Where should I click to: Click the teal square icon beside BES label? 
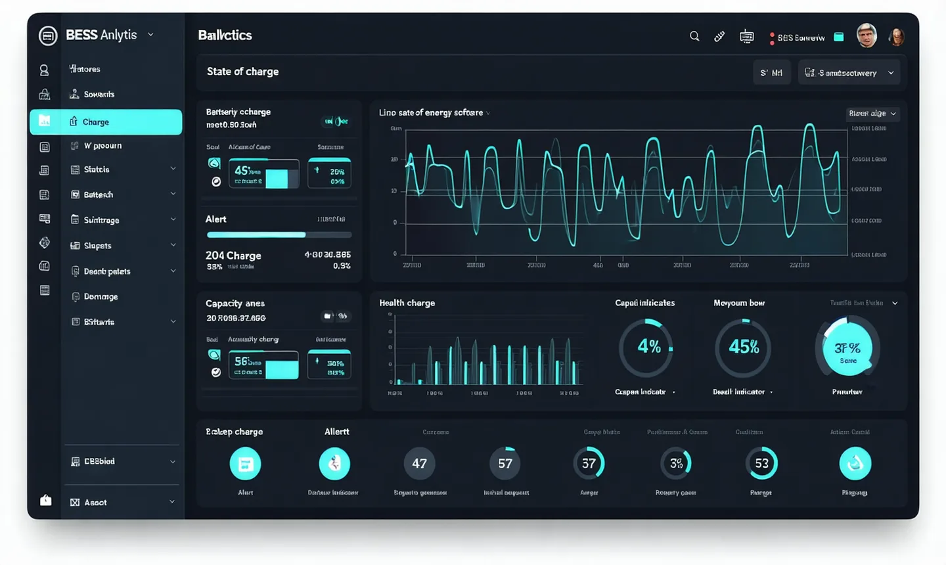coord(839,37)
